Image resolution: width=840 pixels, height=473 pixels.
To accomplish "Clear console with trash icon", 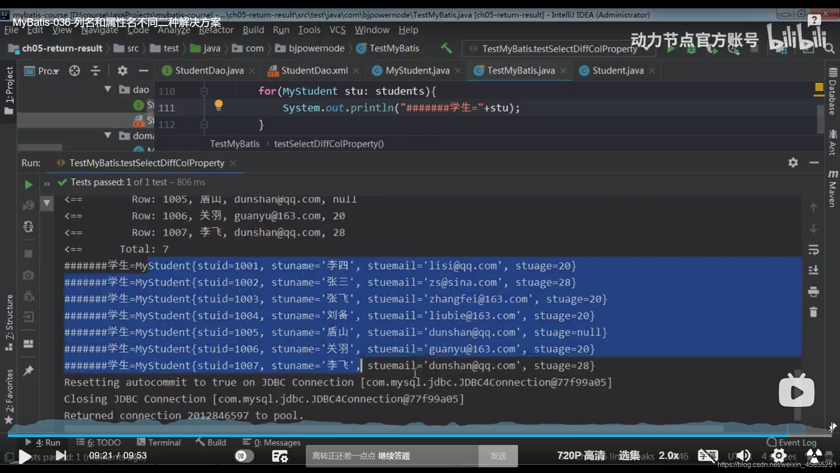I will 813,312.
